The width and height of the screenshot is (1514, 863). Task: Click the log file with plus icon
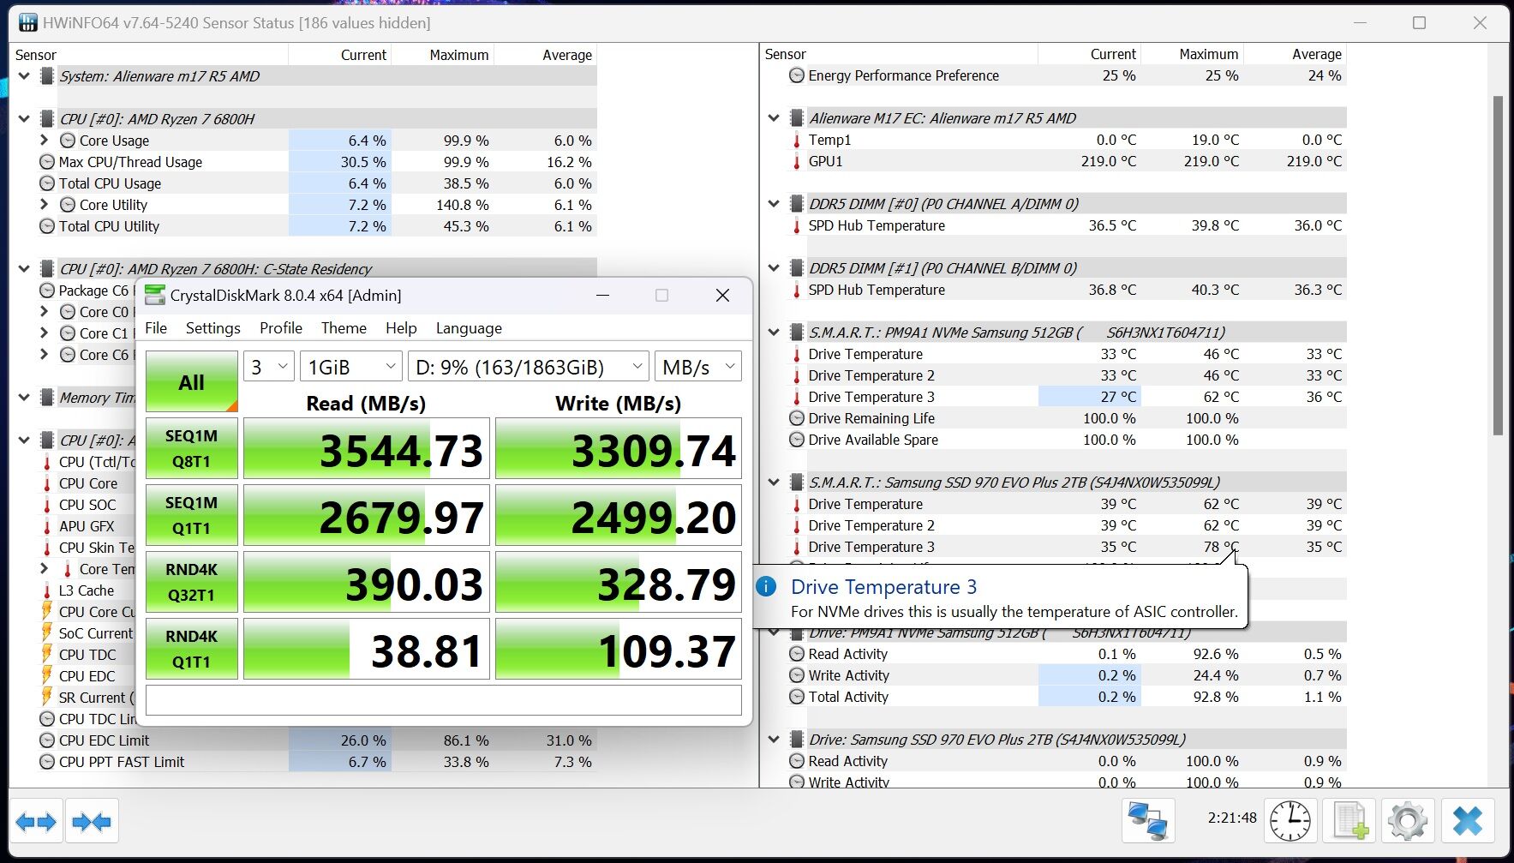coord(1349,821)
